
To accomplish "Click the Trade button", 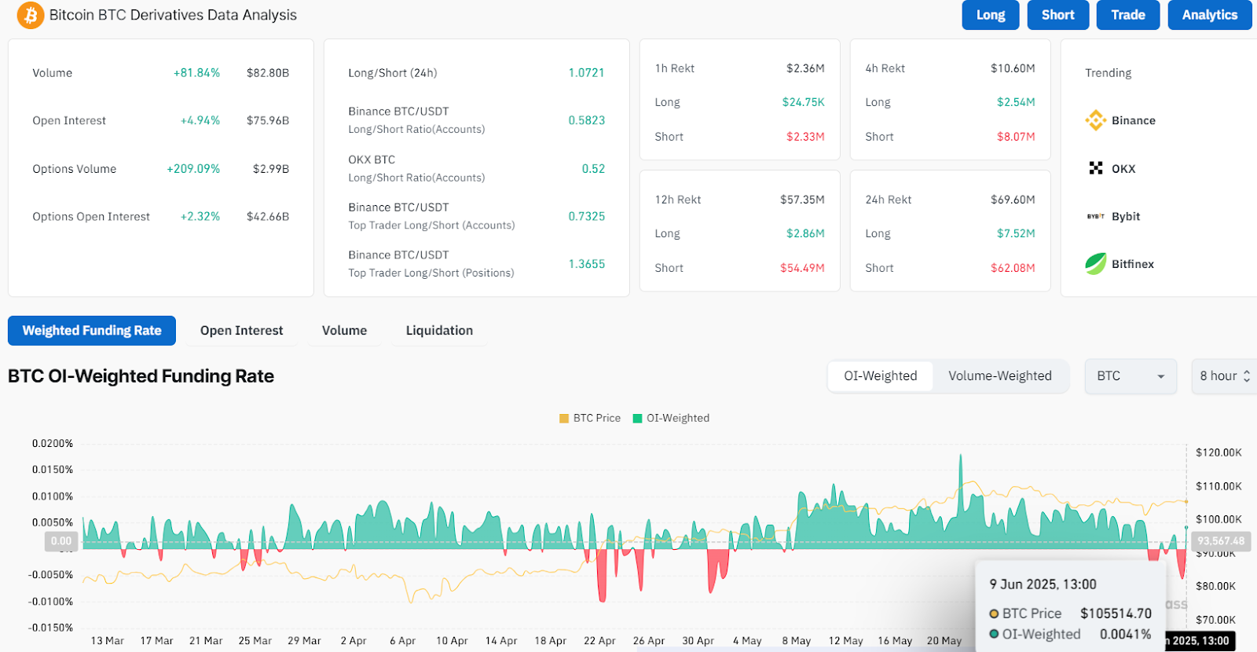I will tap(1127, 15).
